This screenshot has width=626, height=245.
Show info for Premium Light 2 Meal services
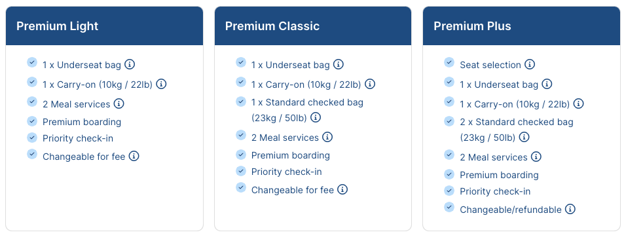click(x=119, y=104)
